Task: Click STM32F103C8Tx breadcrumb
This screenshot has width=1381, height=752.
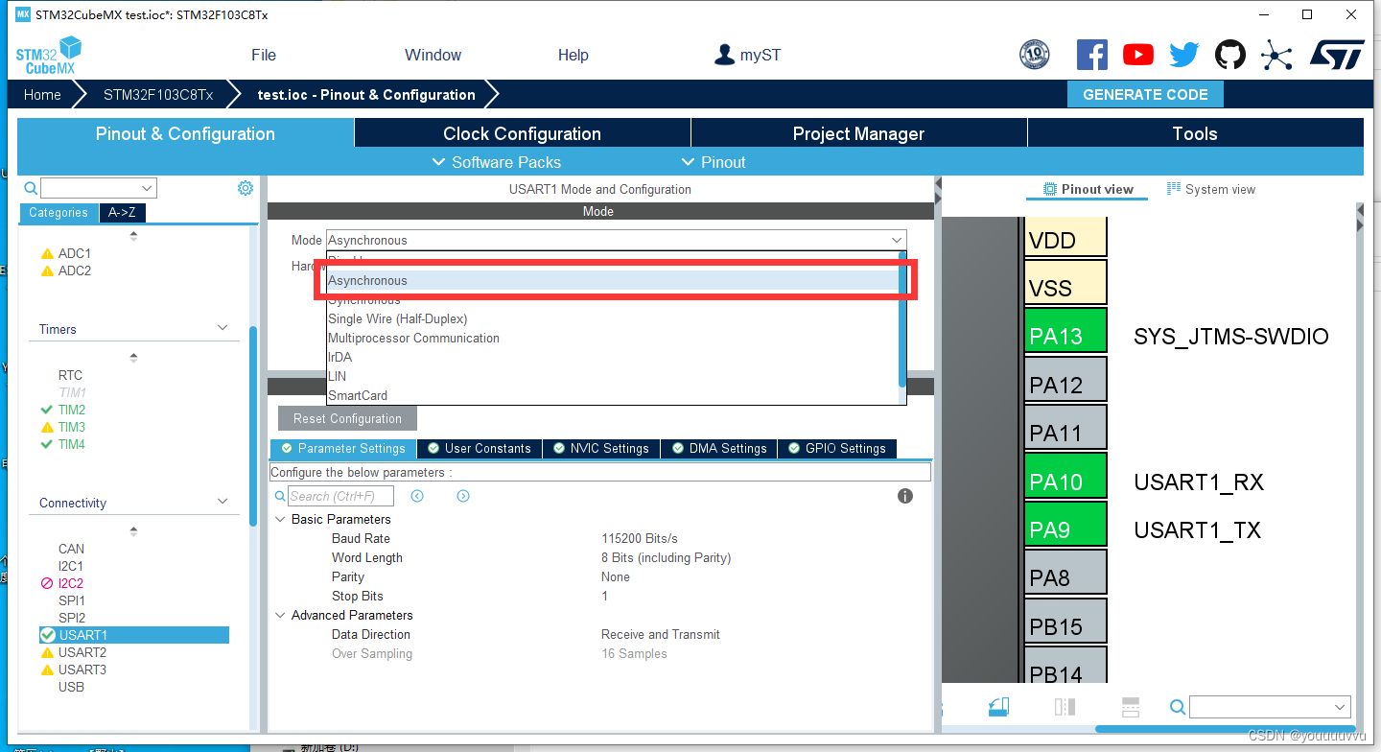Action: [158, 94]
